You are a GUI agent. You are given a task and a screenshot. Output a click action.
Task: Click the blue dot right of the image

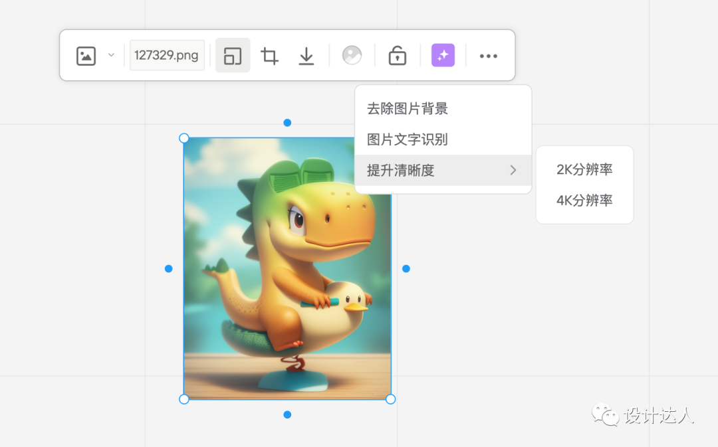[x=406, y=269]
